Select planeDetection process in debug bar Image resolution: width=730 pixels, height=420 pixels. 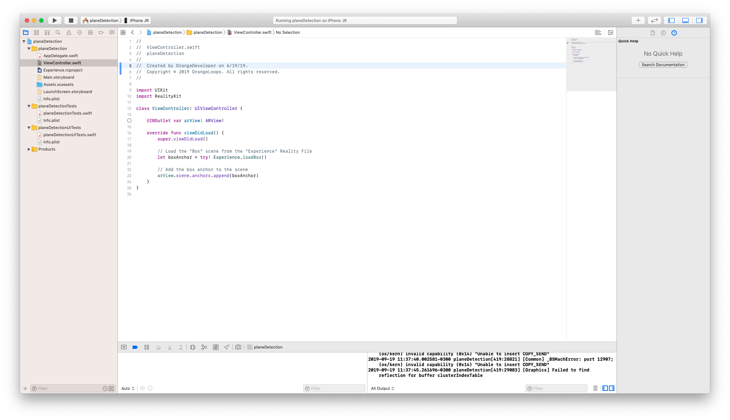pos(265,347)
